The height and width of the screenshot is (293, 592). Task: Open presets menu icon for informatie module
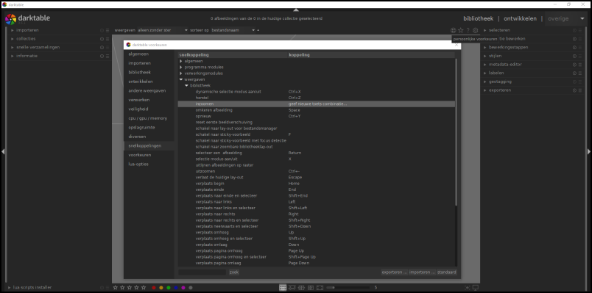pyautogui.click(x=108, y=56)
